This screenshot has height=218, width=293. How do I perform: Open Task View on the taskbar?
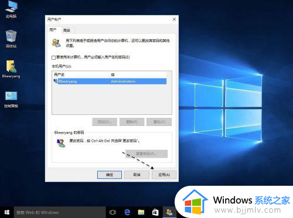(113, 212)
